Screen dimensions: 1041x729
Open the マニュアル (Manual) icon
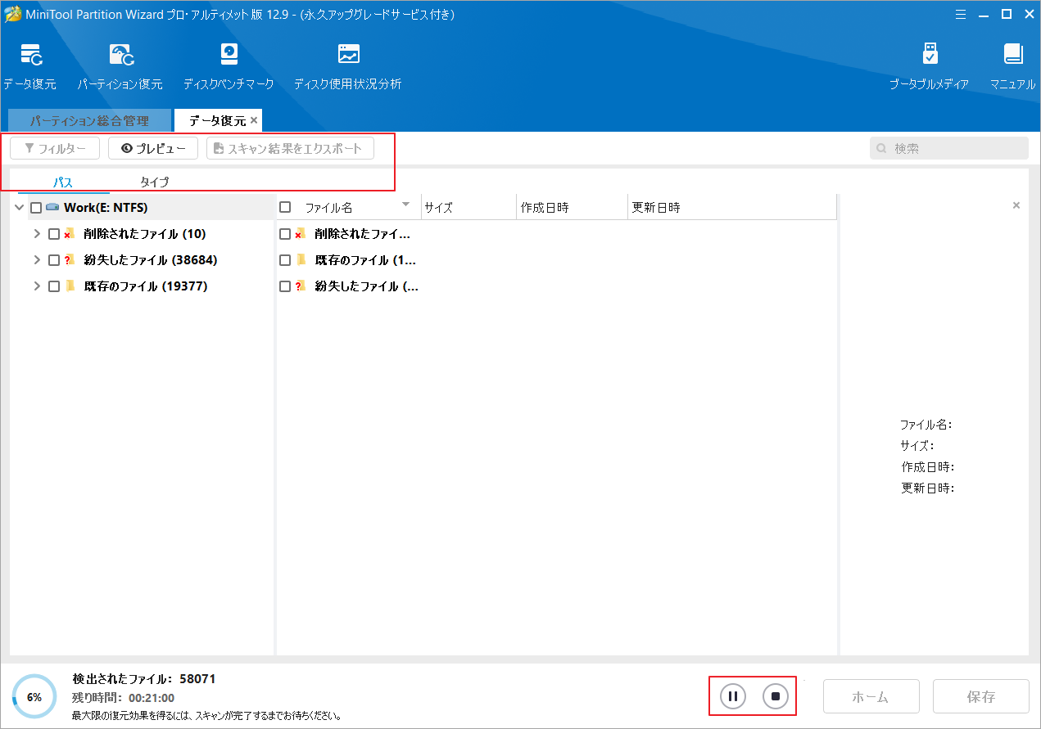(x=1013, y=55)
